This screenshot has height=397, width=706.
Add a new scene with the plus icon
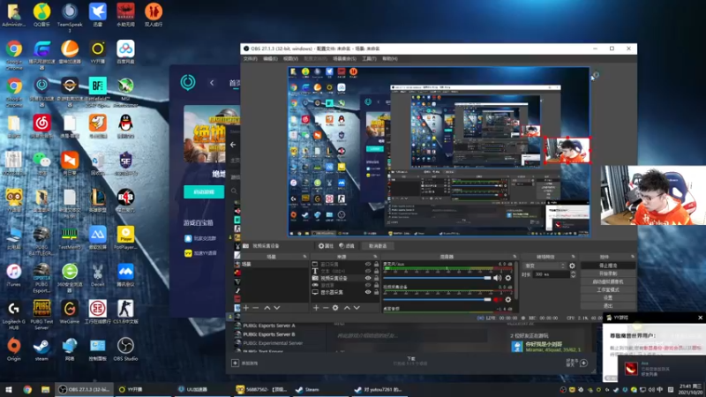click(x=246, y=308)
